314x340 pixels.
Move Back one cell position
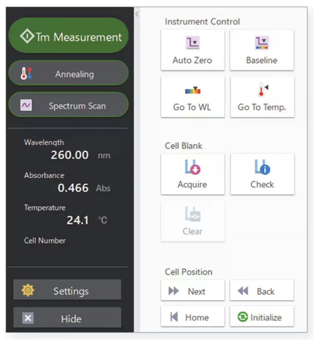click(261, 291)
